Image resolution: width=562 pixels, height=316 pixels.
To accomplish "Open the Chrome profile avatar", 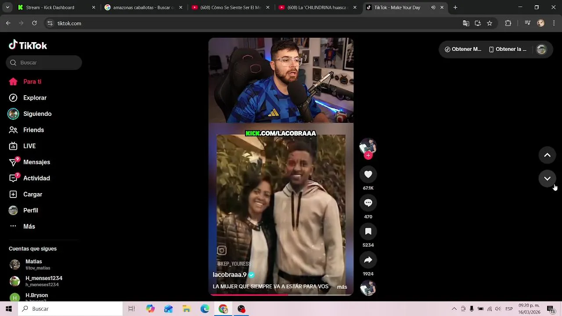I will [541, 23].
